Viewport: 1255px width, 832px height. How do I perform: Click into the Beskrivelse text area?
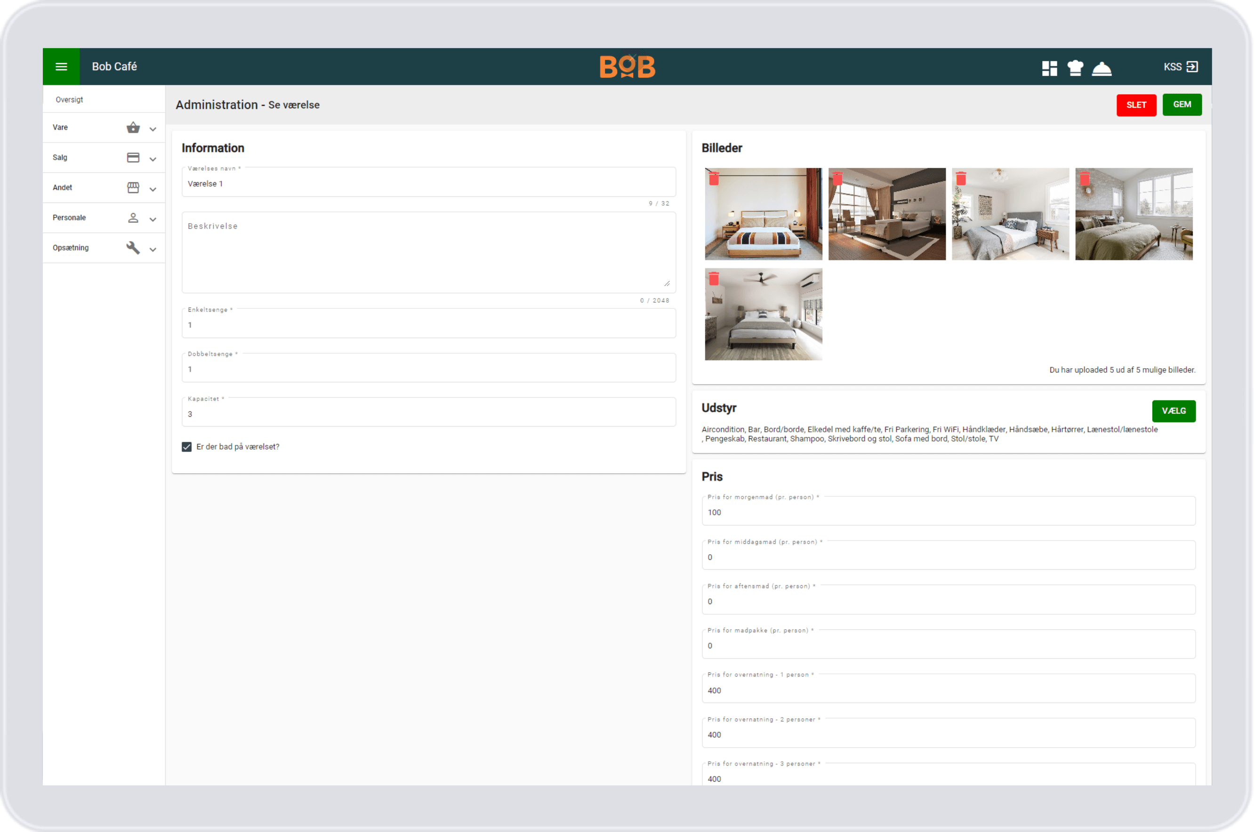tap(428, 252)
